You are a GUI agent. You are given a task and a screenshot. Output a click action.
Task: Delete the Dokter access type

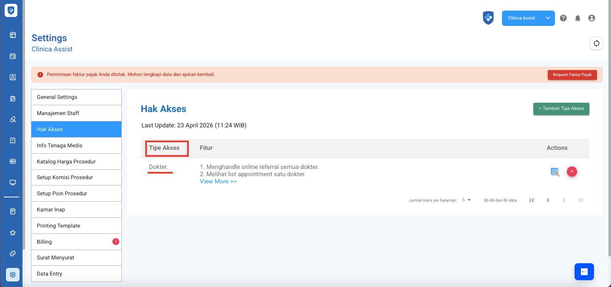572,172
